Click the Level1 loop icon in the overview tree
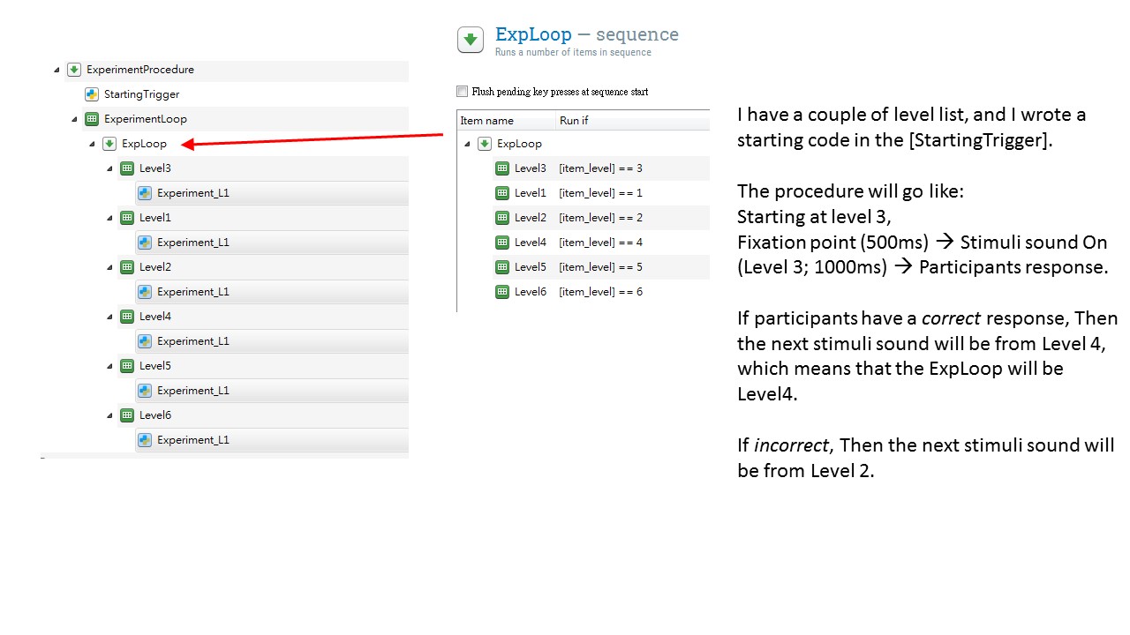The image size is (1130, 635). click(x=127, y=218)
